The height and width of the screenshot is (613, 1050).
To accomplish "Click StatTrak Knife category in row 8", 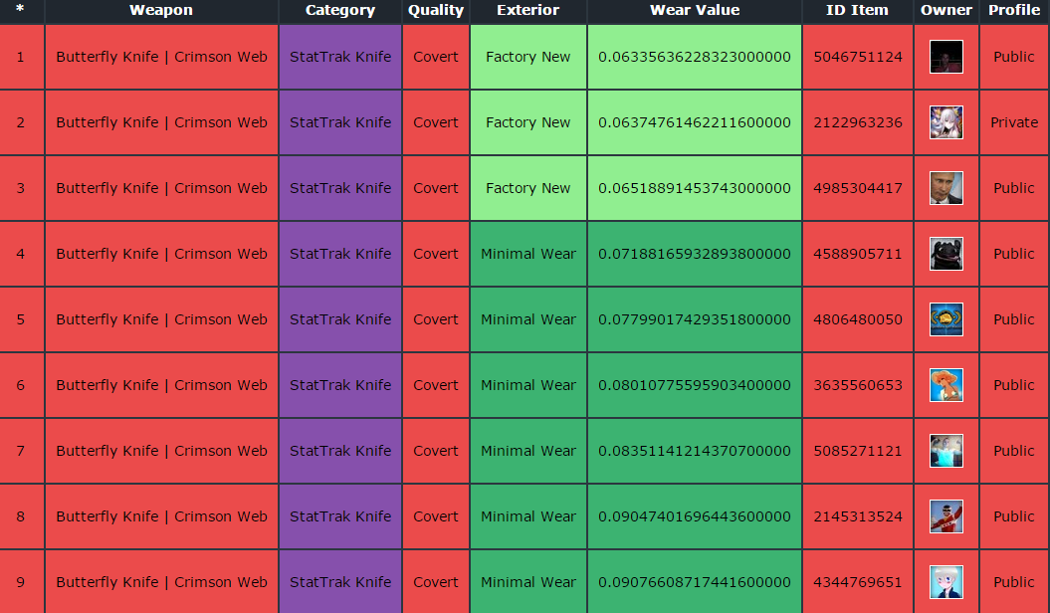I will [x=340, y=515].
